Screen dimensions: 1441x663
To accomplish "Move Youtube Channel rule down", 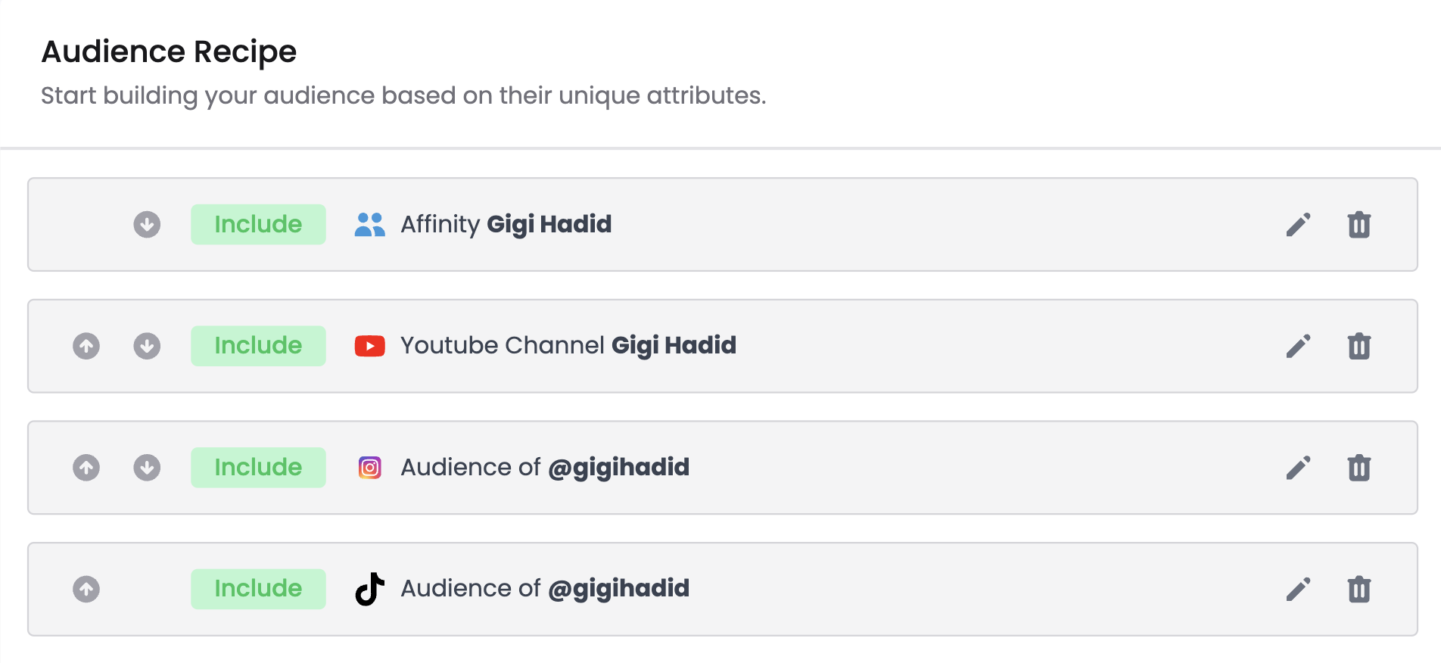I will [x=147, y=346].
